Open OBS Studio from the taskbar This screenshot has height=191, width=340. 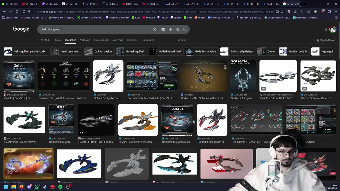[68, 187]
